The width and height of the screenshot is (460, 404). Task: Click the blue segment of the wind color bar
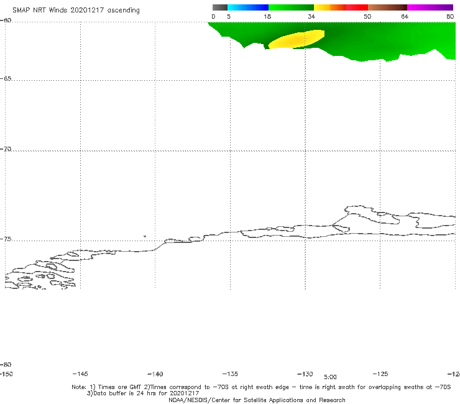click(x=248, y=7)
